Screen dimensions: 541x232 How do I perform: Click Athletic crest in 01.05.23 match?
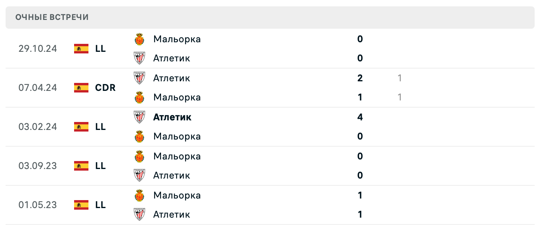coord(139,214)
